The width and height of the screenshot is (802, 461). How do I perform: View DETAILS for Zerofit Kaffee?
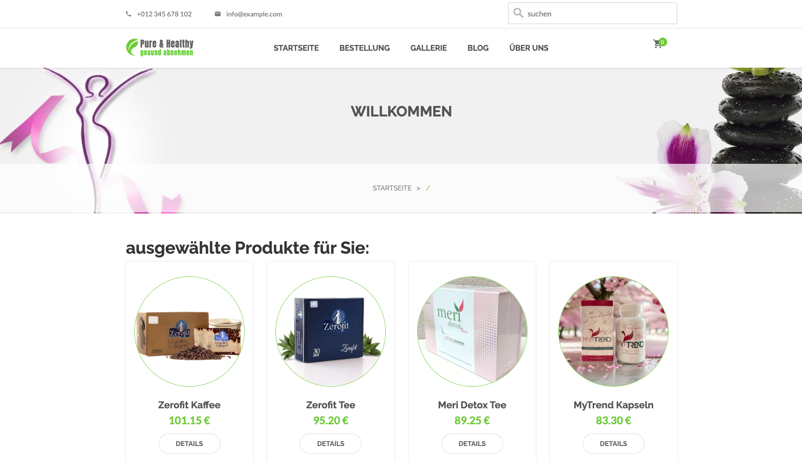click(190, 444)
